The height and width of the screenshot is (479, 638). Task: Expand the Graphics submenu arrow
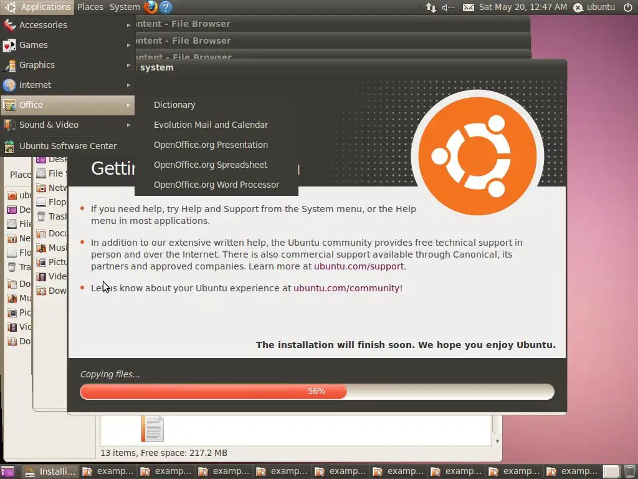(x=128, y=65)
